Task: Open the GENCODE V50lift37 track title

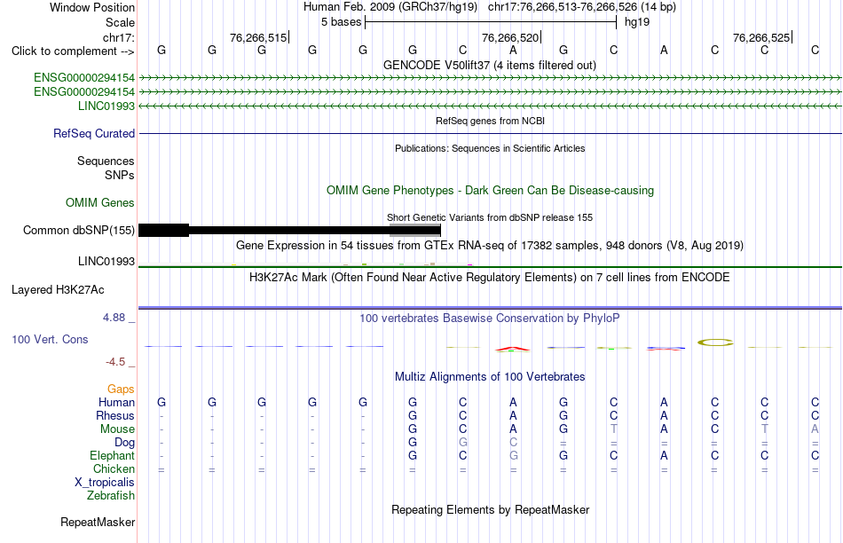Action: pyautogui.click(x=490, y=65)
